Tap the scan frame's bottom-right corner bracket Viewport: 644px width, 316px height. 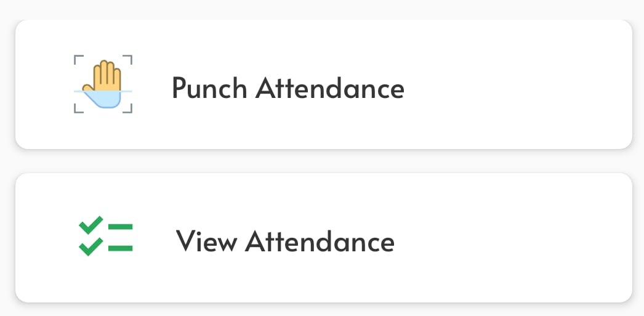(x=127, y=108)
